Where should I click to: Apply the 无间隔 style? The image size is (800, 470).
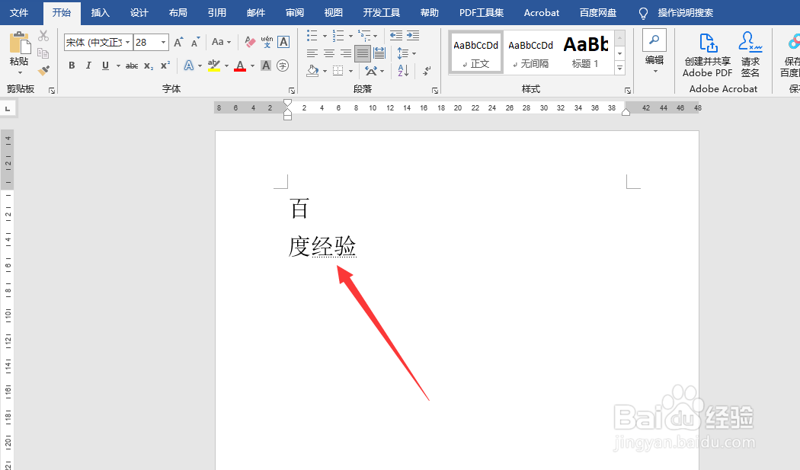click(x=530, y=53)
